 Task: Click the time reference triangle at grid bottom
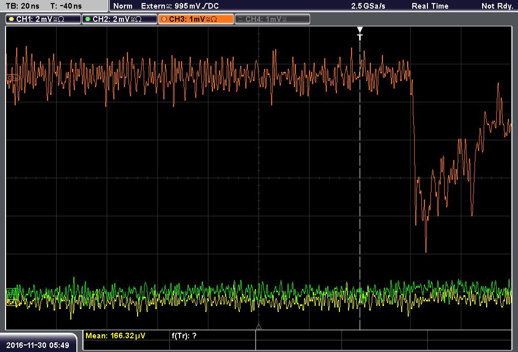coord(258,327)
